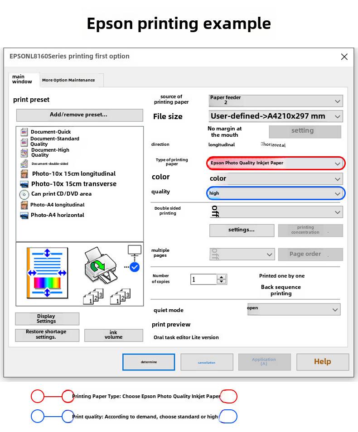Choose longitudinal direction option
Screen dimensions: 358x432
[222, 144]
